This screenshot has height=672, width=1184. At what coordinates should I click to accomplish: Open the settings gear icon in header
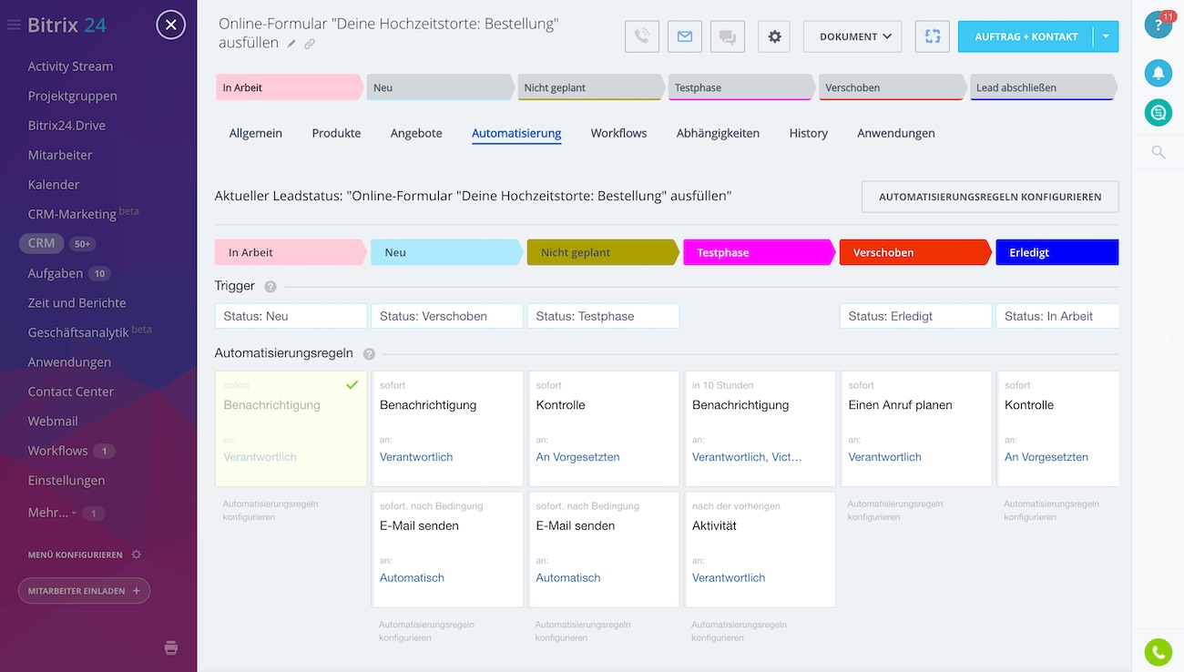coord(774,36)
